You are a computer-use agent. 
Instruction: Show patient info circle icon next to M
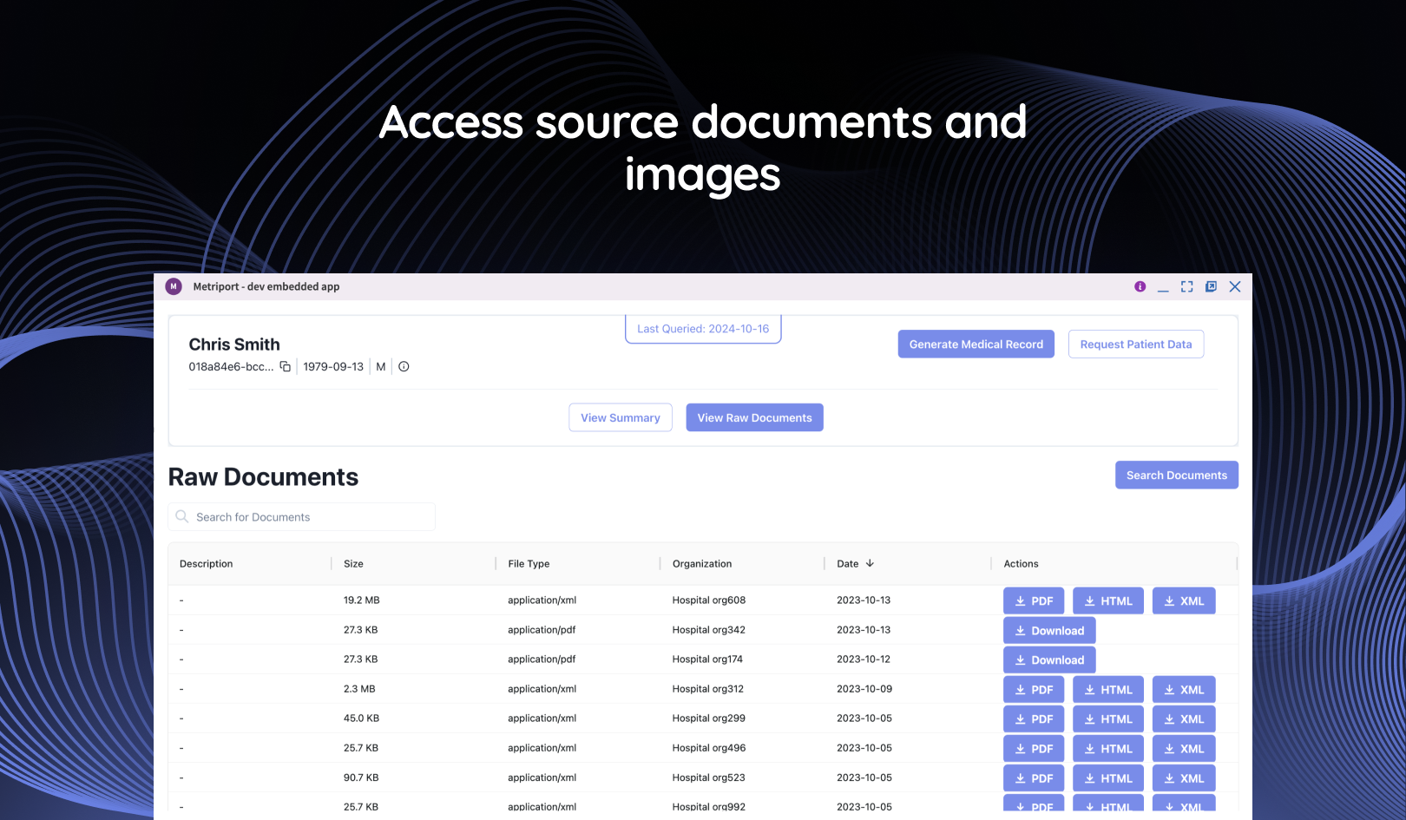[x=404, y=367]
